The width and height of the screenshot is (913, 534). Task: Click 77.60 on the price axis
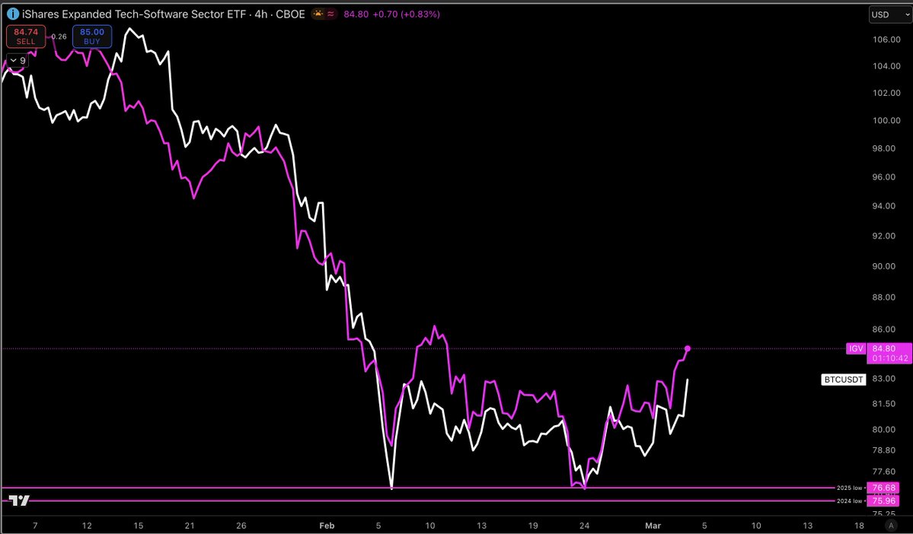pyautogui.click(x=885, y=471)
